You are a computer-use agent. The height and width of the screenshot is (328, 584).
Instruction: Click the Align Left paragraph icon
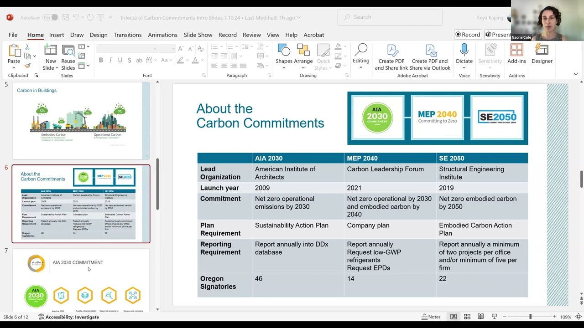[x=214, y=66]
